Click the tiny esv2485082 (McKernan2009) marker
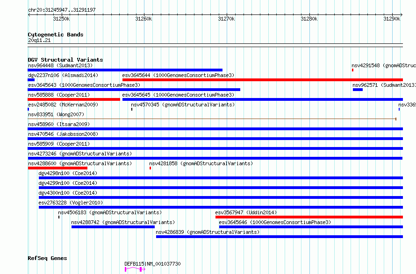416x274 pixels. tap(29, 109)
